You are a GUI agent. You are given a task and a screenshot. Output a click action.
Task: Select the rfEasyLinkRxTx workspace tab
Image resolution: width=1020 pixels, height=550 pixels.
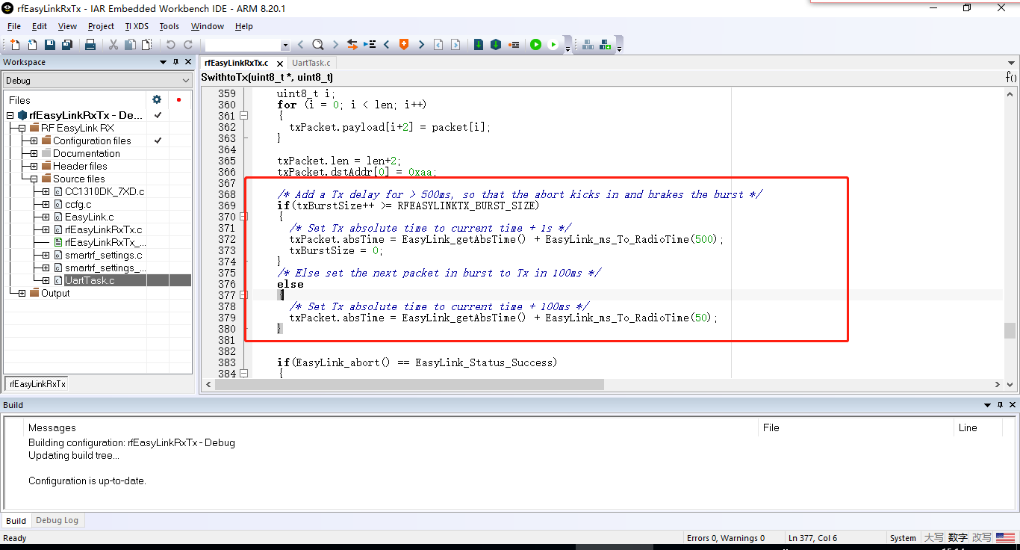[x=37, y=384]
